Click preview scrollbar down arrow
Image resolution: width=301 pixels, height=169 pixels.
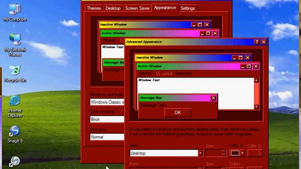click(256, 107)
